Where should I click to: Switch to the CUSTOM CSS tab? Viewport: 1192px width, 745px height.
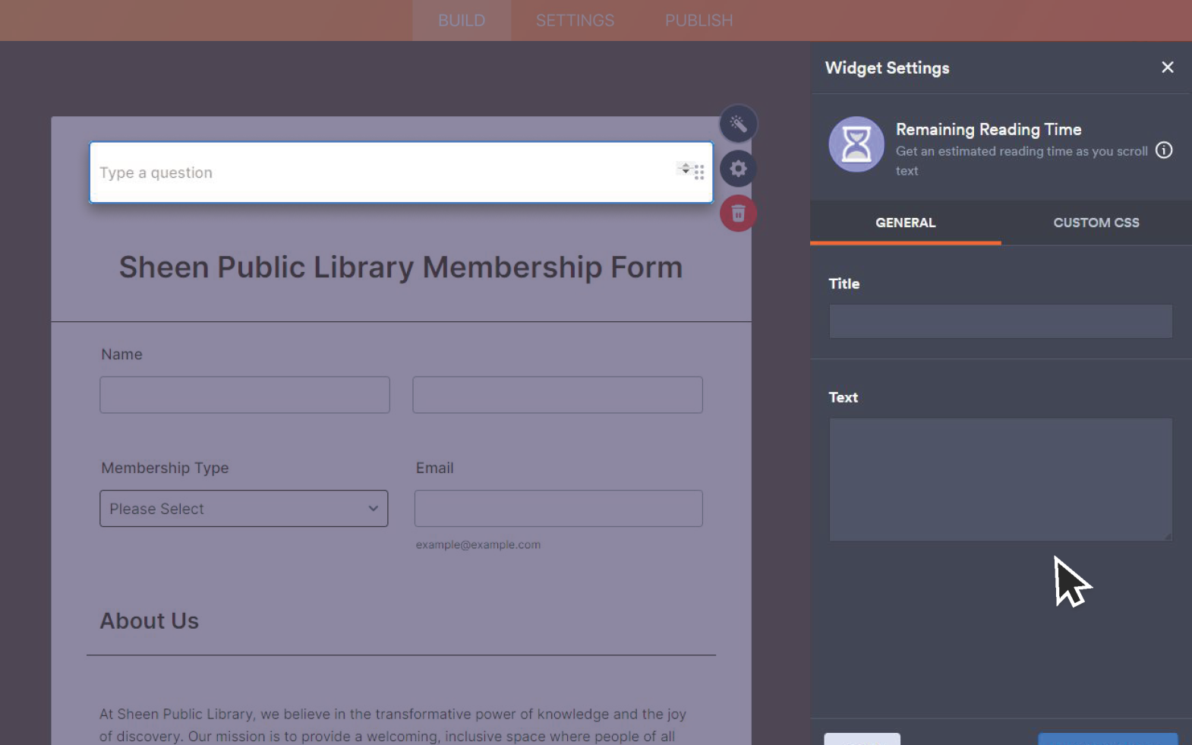coord(1096,223)
